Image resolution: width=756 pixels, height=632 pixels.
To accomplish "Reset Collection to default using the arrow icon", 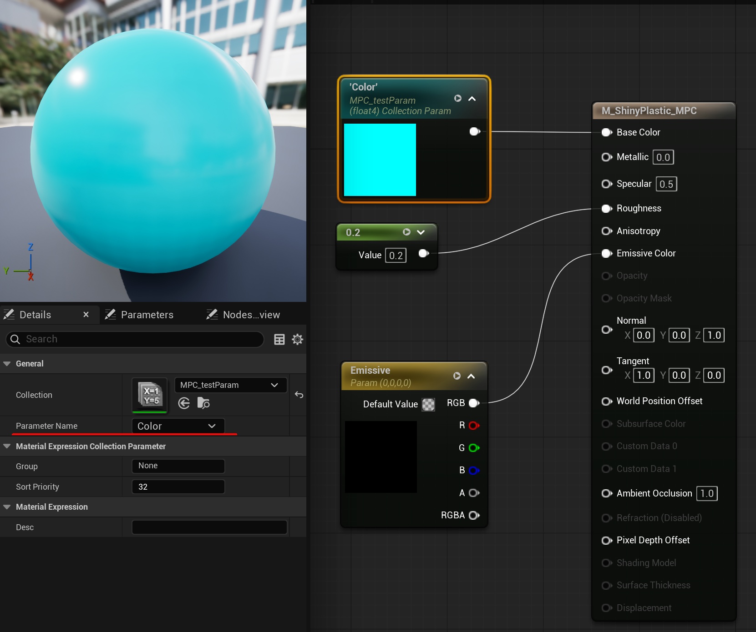I will click(299, 395).
